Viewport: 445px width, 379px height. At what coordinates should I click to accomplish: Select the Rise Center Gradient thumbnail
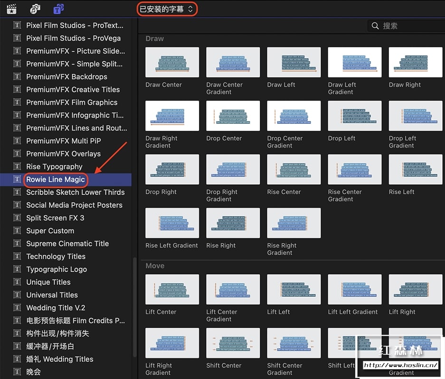coord(355,170)
